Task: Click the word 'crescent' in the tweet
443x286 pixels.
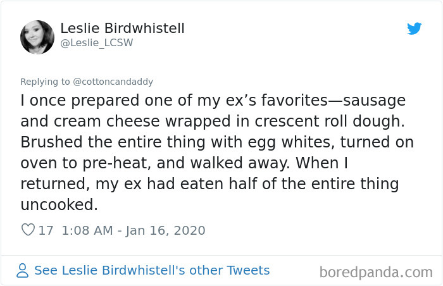Action: pyautogui.click(x=258, y=121)
